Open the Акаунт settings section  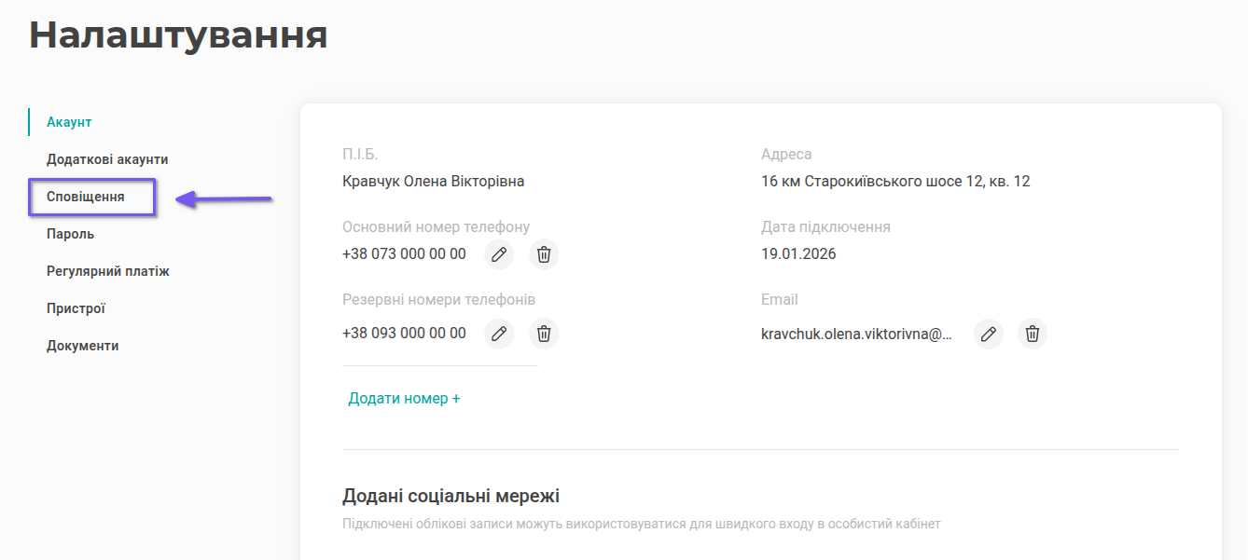[69, 122]
